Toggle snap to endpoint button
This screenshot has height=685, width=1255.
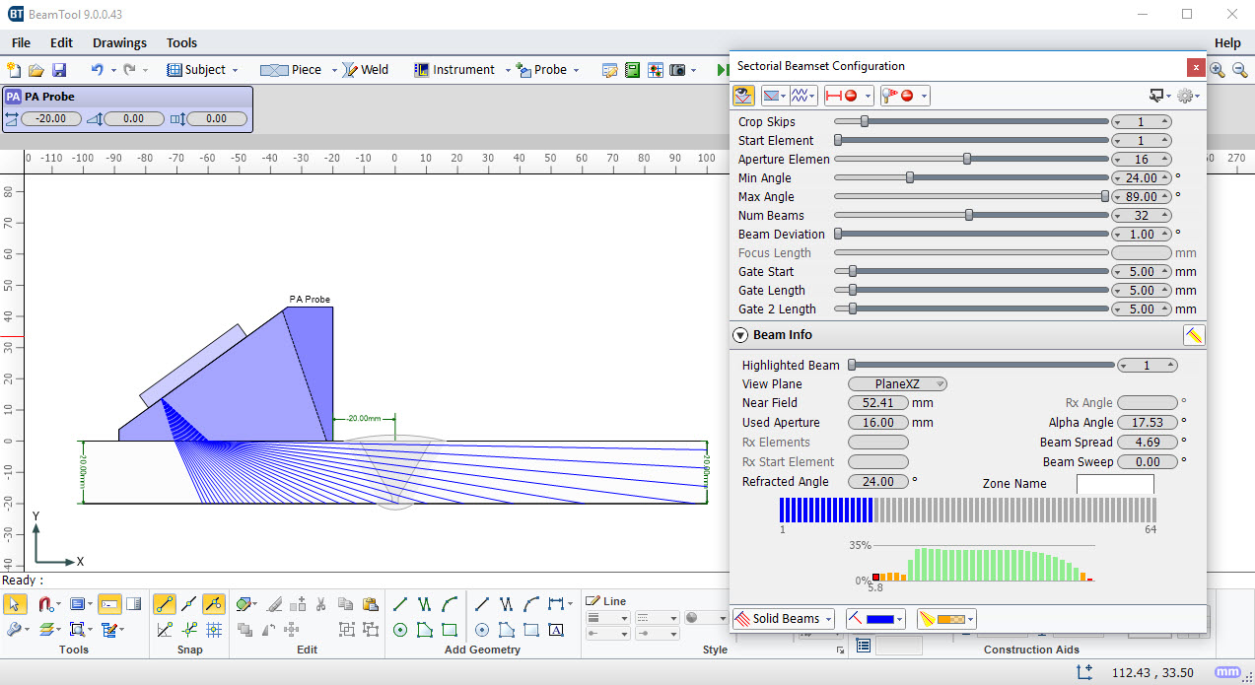click(x=165, y=603)
